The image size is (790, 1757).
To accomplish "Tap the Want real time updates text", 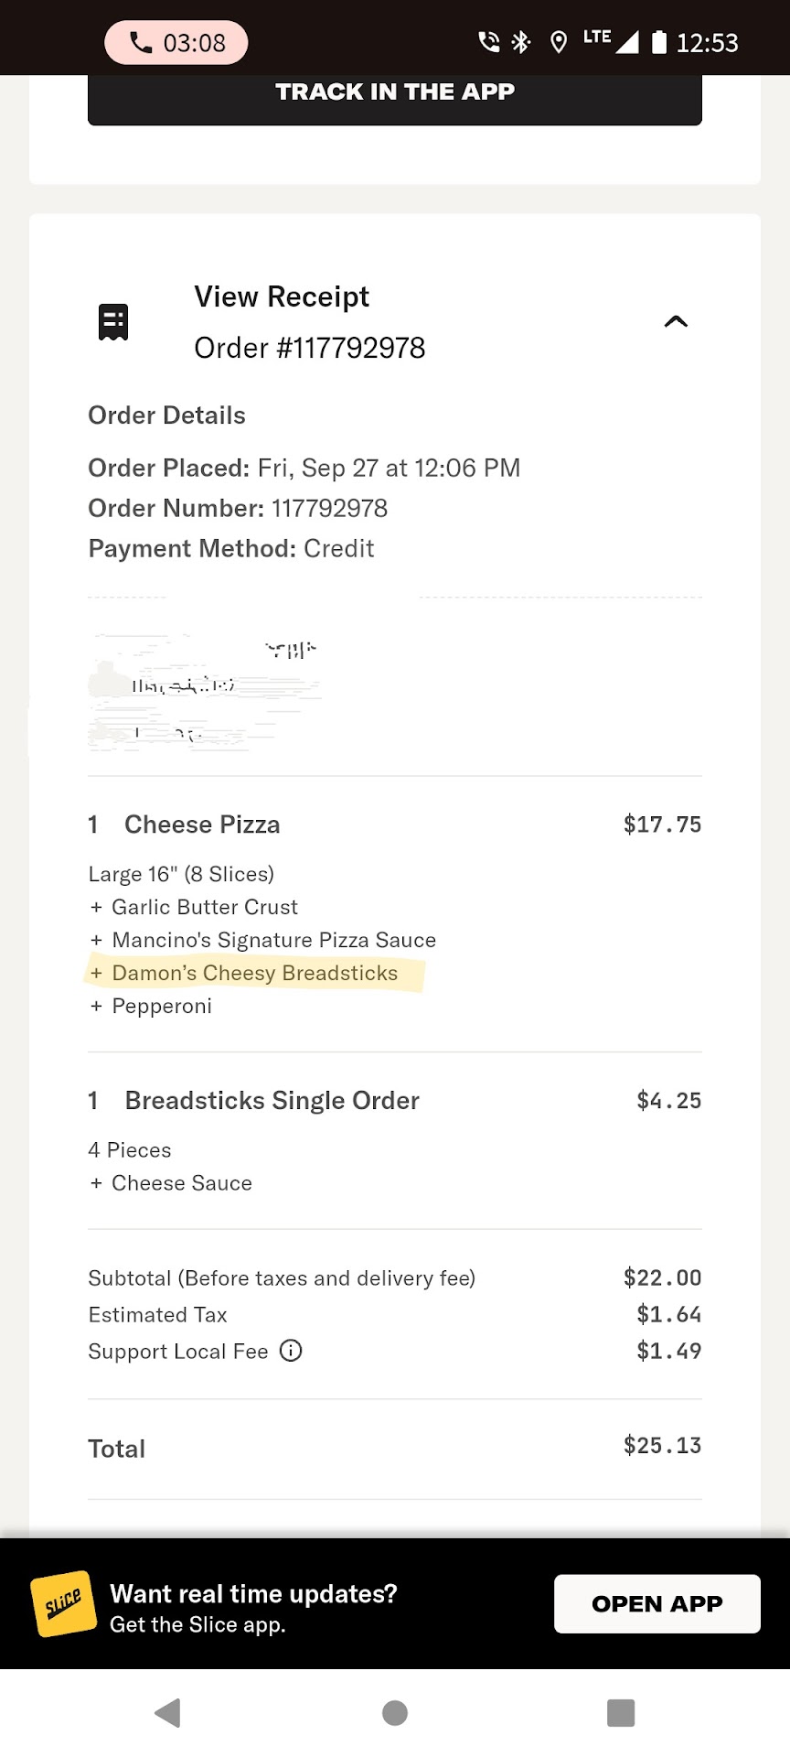I will [253, 1593].
